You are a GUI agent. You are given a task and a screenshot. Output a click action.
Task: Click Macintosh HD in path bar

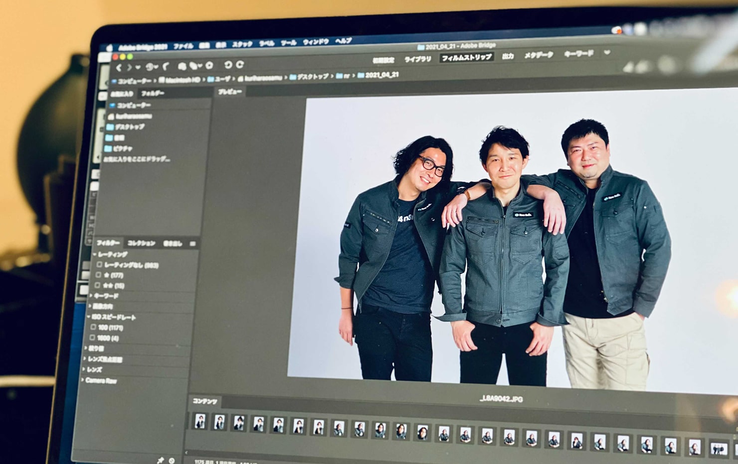point(180,79)
